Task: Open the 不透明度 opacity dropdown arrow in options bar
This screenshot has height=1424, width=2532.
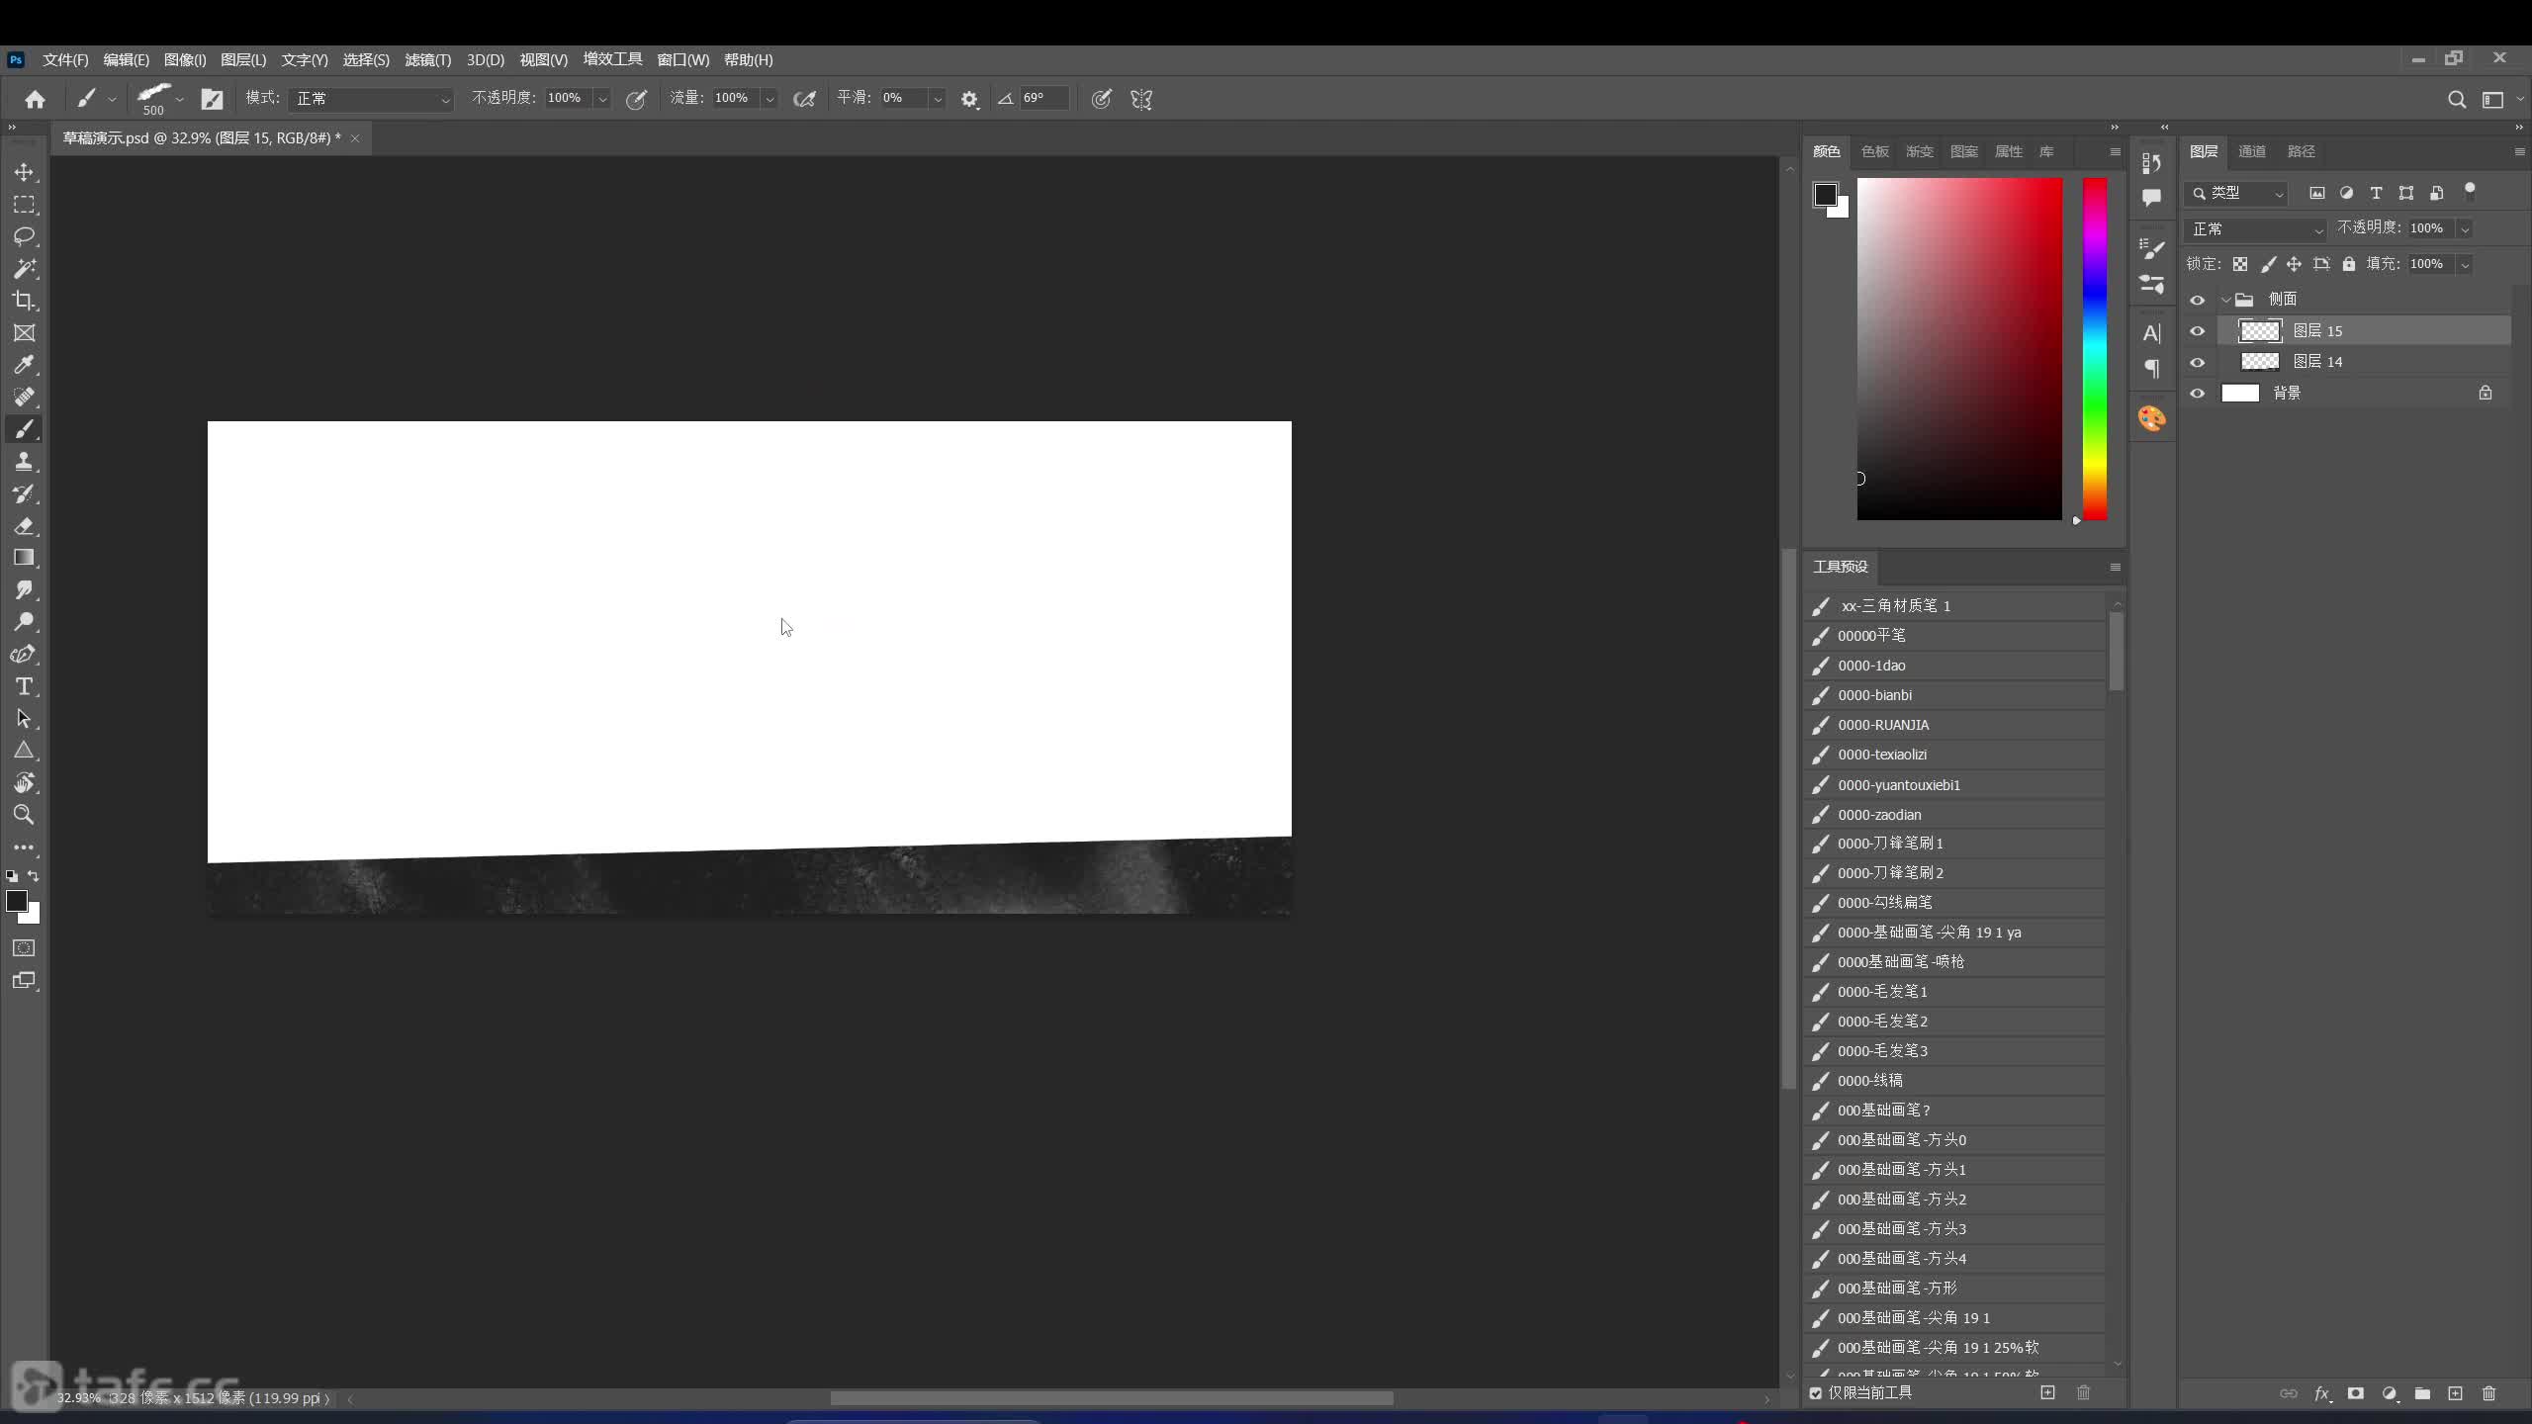Action: [x=601, y=99]
